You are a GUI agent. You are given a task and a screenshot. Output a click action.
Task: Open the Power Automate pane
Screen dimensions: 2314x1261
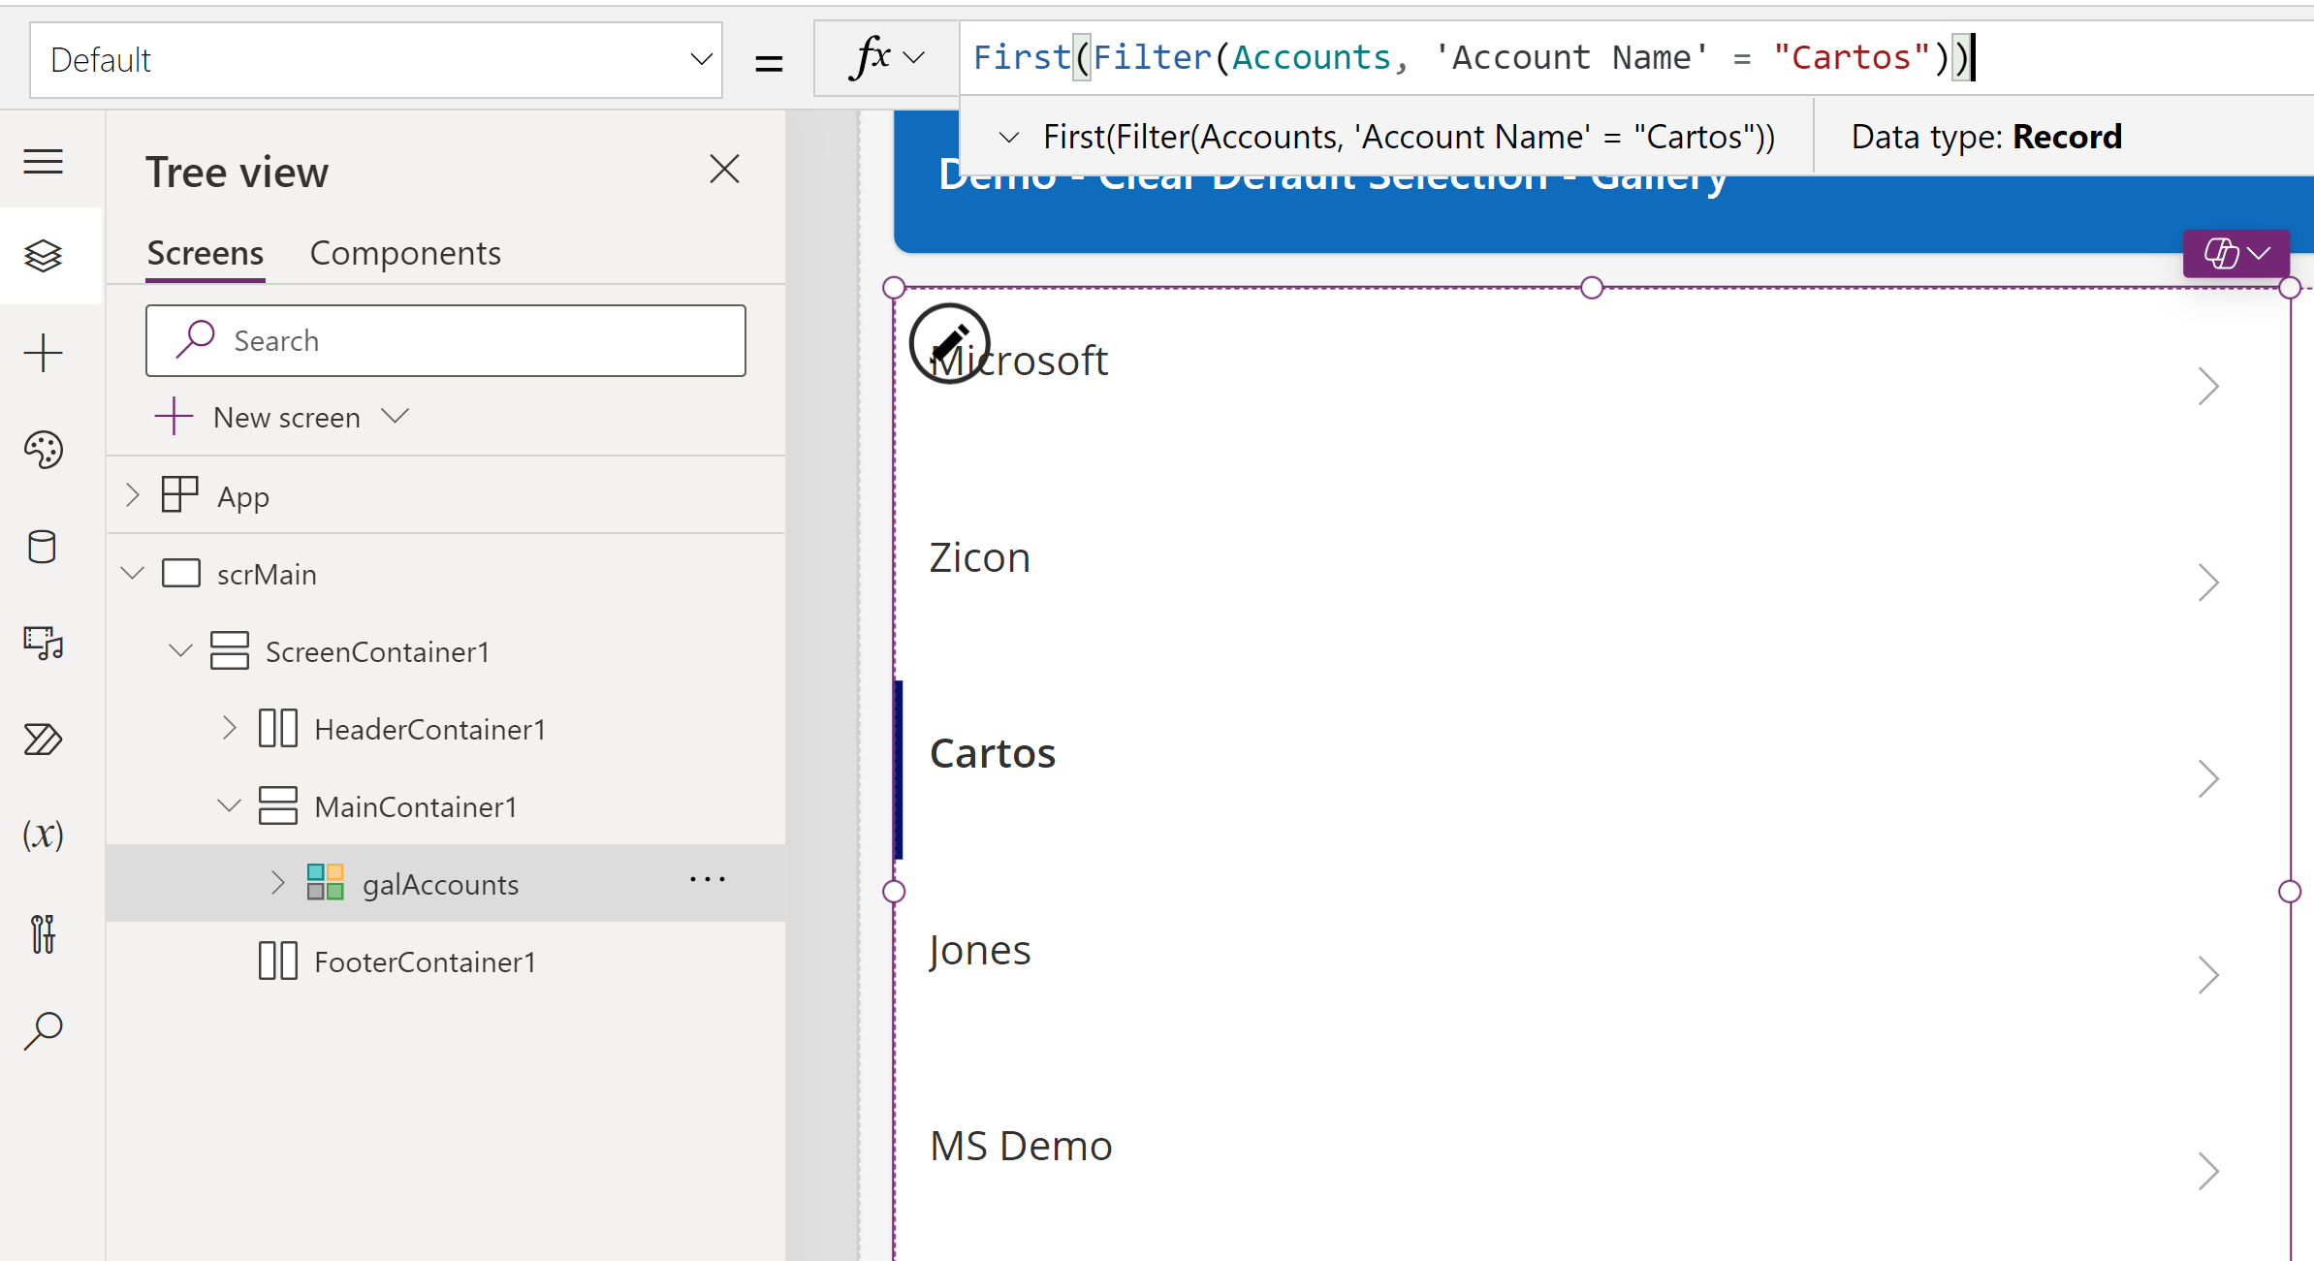(x=43, y=740)
